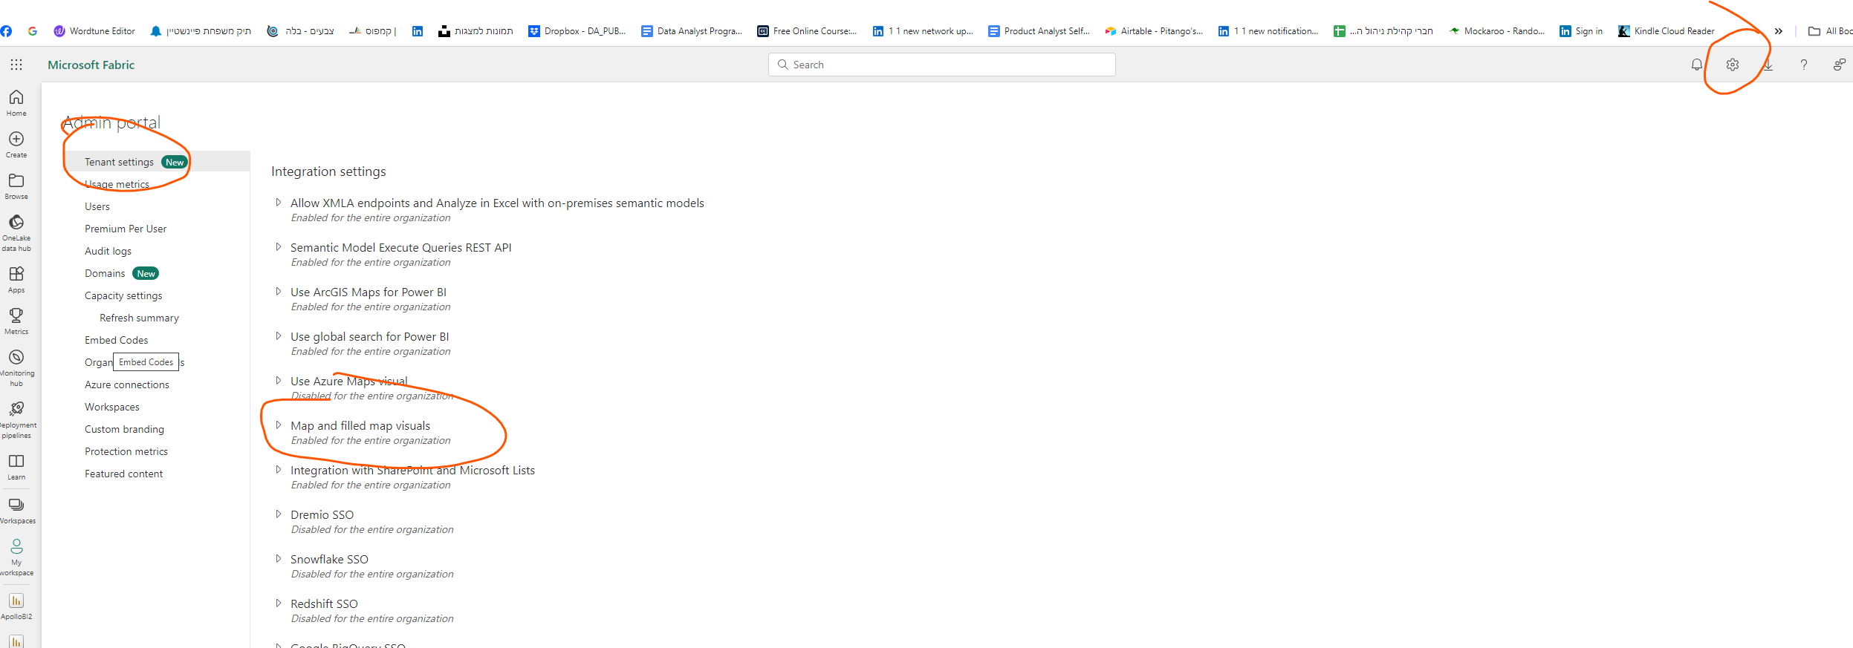Viewport: 1853px width, 648px height.
Task: Open the Wordtune Editor bookmark
Action: (x=94, y=31)
